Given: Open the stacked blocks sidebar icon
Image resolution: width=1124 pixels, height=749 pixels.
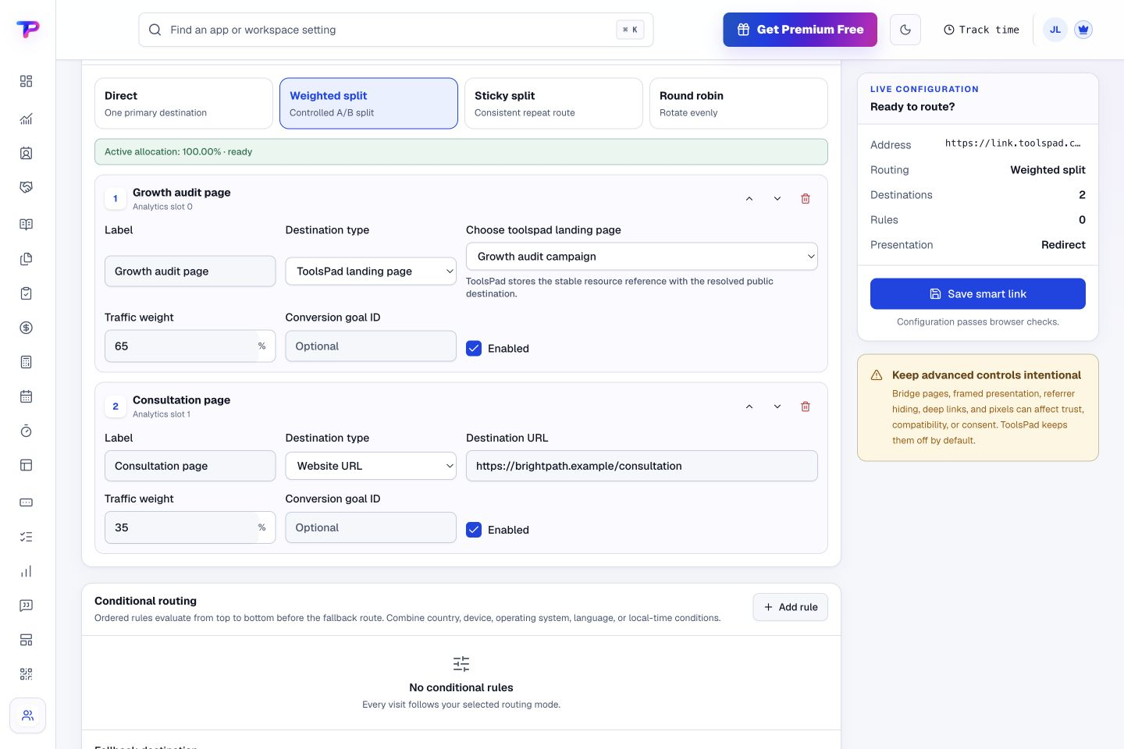Looking at the screenshot, I should click(26, 640).
